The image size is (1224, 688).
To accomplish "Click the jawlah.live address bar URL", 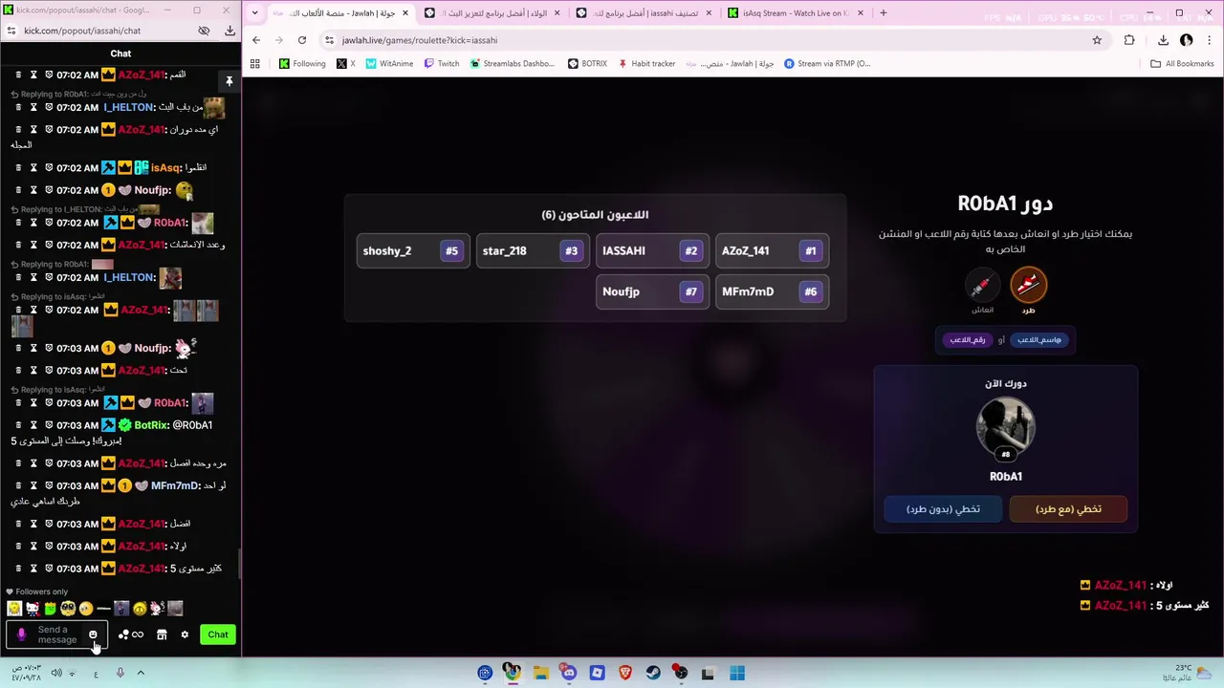I will pyautogui.click(x=420, y=40).
